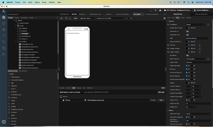Screen dimensions: 213x127
Task: Click the Snap Grid Size field
Action: pos(198,104)
